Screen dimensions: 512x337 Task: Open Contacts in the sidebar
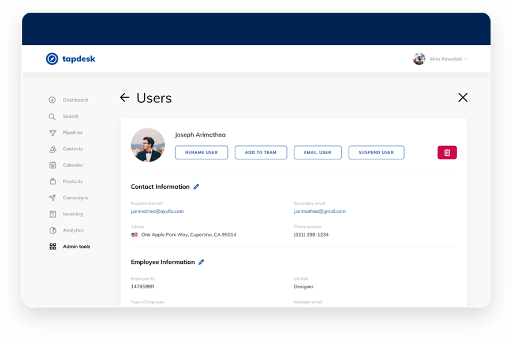click(x=73, y=149)
